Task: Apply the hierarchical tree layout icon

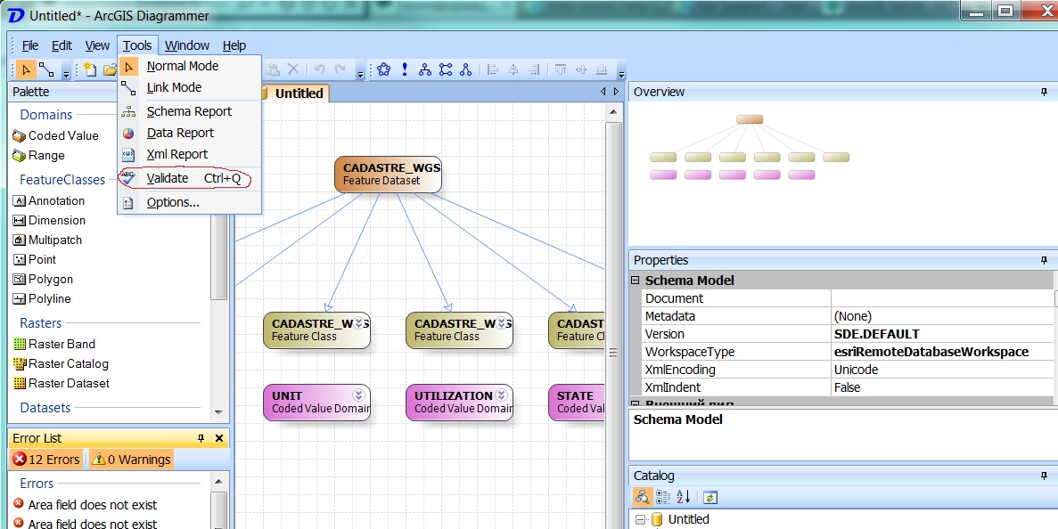Action: click(x=424, y=69)
